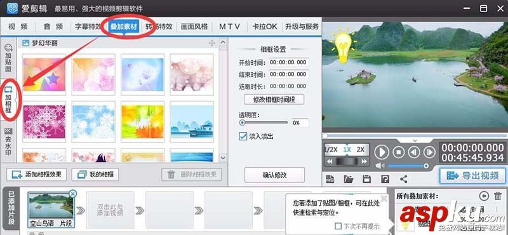This screenshot has width=508, height=235.
Task: Select 1/2X playback speed
Action: 331,149
